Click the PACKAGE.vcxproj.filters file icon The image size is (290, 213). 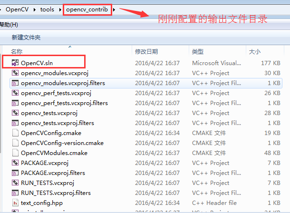[15, 173]
